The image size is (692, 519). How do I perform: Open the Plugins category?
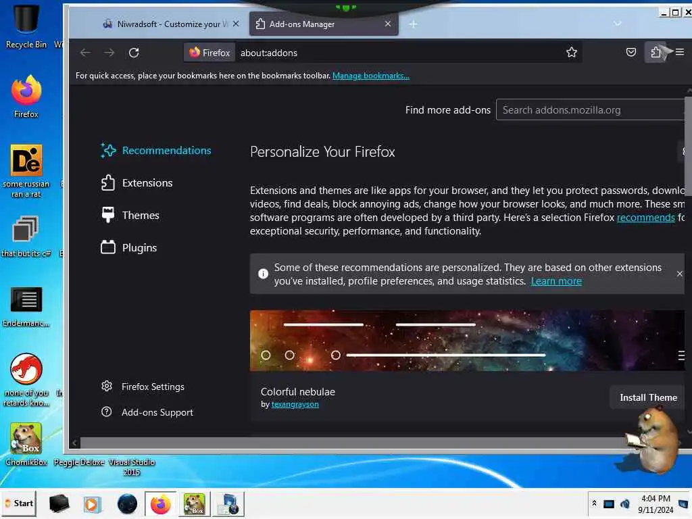pos(128,247)
